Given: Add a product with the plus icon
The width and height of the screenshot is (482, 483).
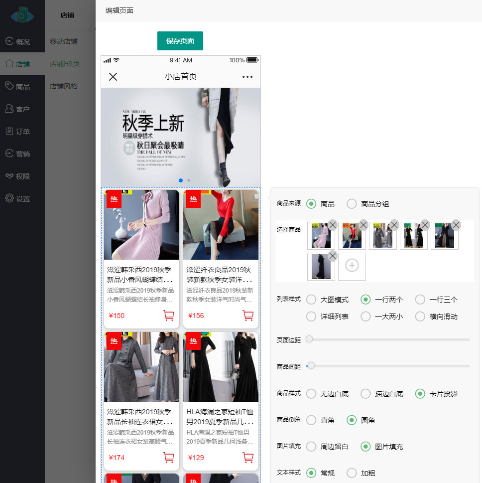Looking at the screenshot, I should coord(352,266).
